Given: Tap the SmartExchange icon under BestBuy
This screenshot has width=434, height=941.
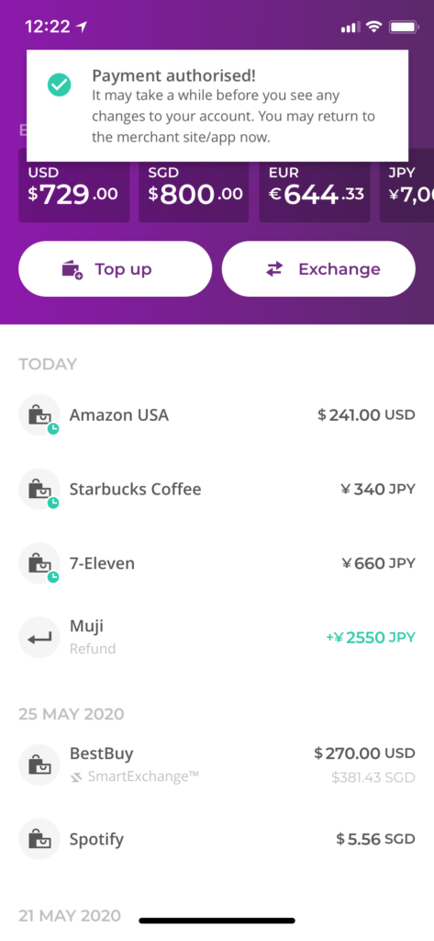Looking at the screenshot, I should (75, 777).
